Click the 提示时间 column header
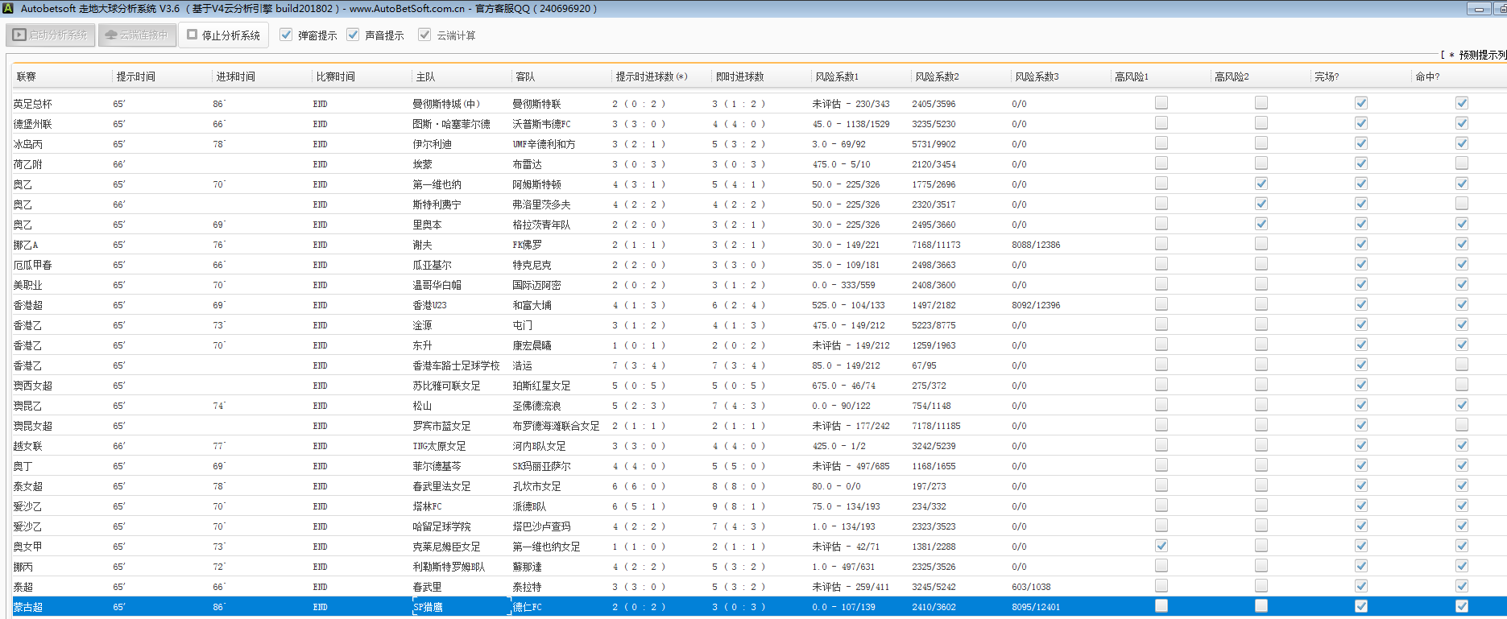This screenshot has height=619, width=1507. tap(135, 76)
